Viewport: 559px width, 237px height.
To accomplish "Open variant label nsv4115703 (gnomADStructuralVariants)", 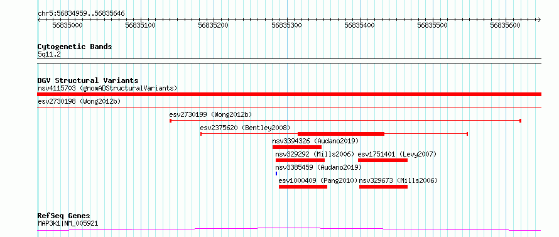I will [107, 88].
